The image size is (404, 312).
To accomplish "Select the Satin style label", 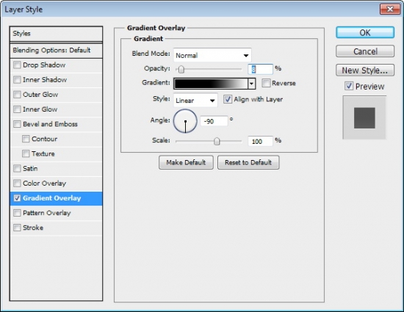I will [30, 169].
